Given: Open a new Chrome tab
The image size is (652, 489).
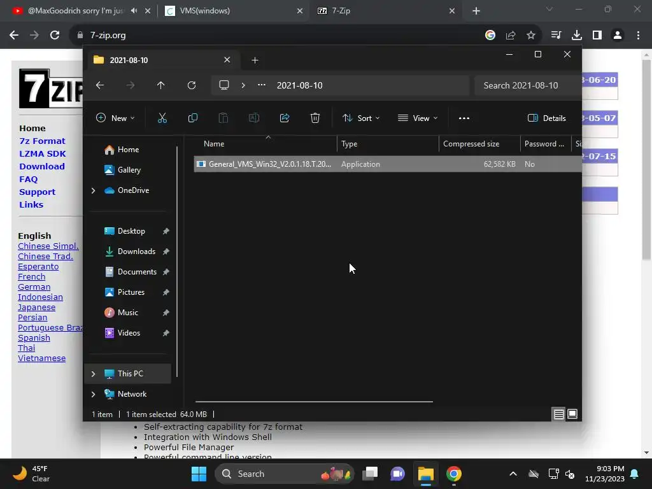Looking at the screenshot, I should [x=476, y=11].
